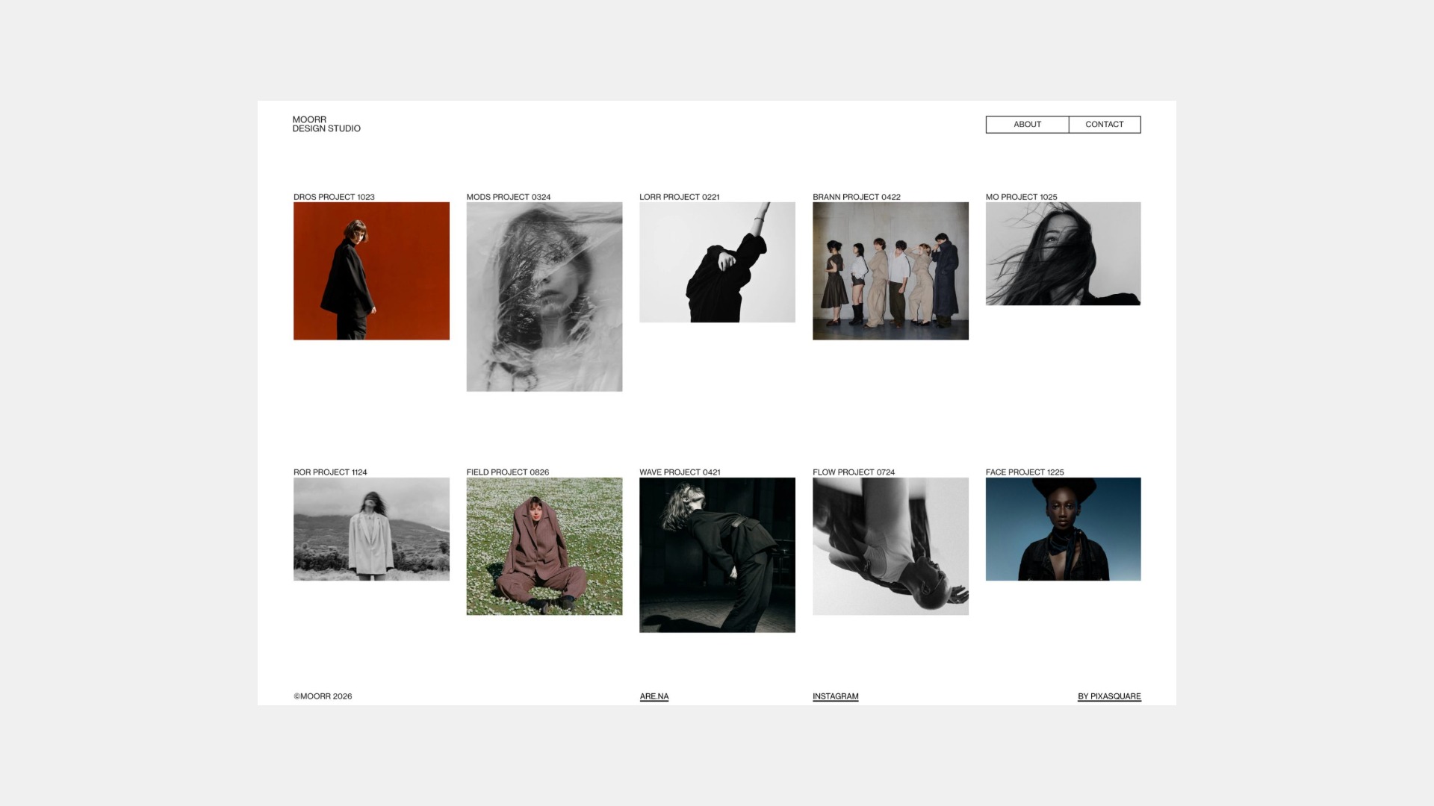Image resolution: width=1434 pixels, height=806 pixels.
Task: Click the WAVE PROJECT 0421 title
Action: point(680,472)
